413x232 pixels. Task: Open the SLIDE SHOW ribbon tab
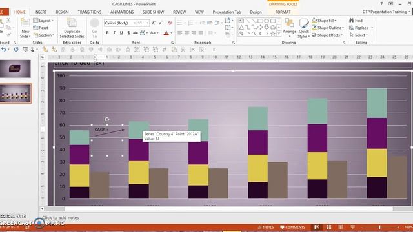[154, 12]
